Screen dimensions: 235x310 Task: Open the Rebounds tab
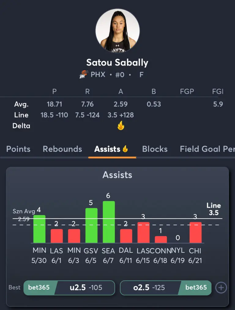[62, 149]
